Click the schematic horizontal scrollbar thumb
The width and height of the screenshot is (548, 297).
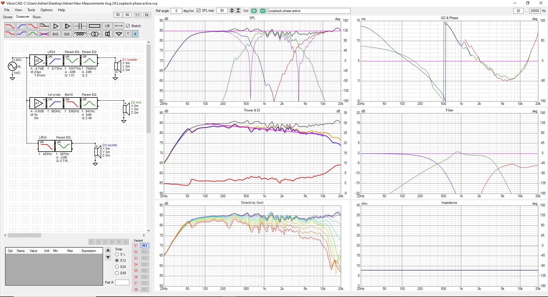coord(24,235)
